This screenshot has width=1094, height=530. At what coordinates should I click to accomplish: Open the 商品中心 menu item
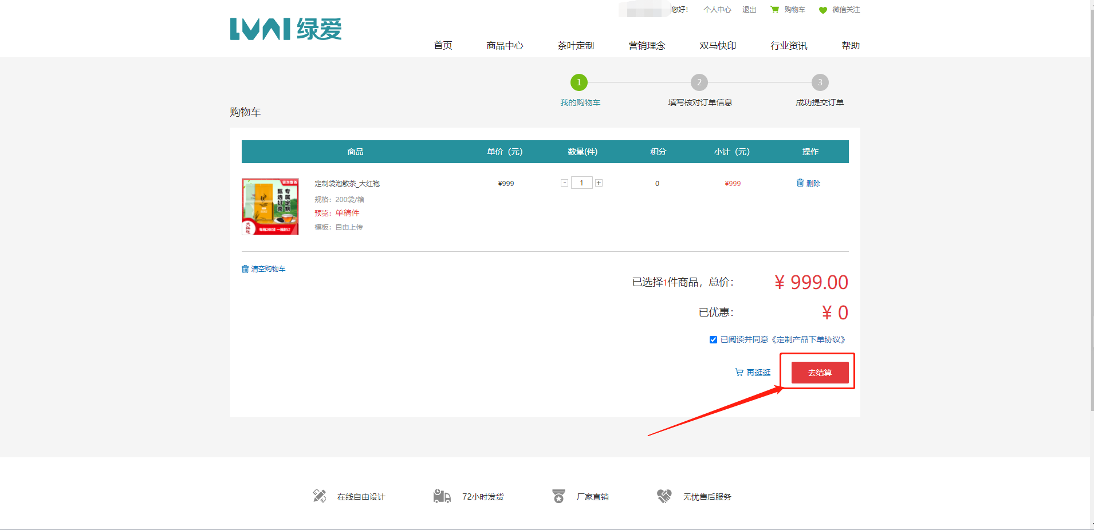pyautogui.click(x=505, y=46)
